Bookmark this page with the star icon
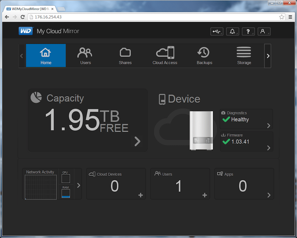 point(282,17)
